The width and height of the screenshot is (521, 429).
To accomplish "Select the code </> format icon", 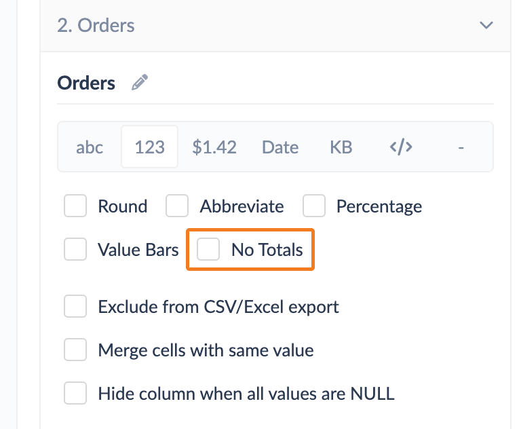I will (x=401, y=147).
